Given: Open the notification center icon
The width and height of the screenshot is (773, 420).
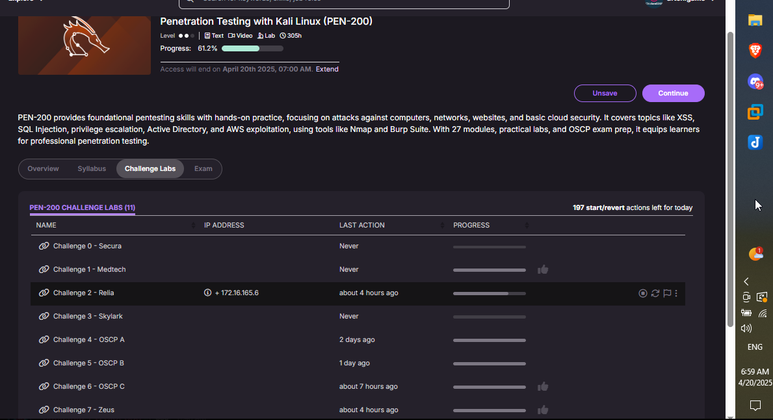Looking at the screenshot, I should click(755, 405).
